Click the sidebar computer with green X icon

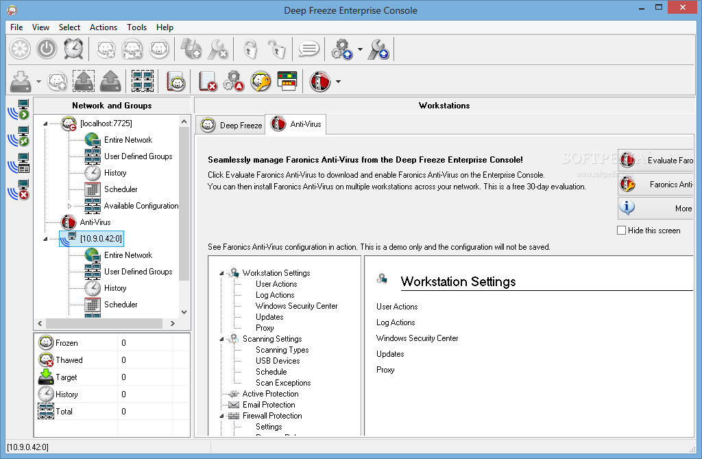19,137
